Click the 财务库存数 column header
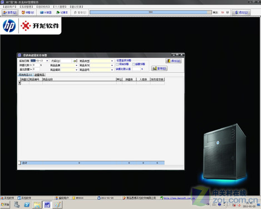 tap(157, 79)
